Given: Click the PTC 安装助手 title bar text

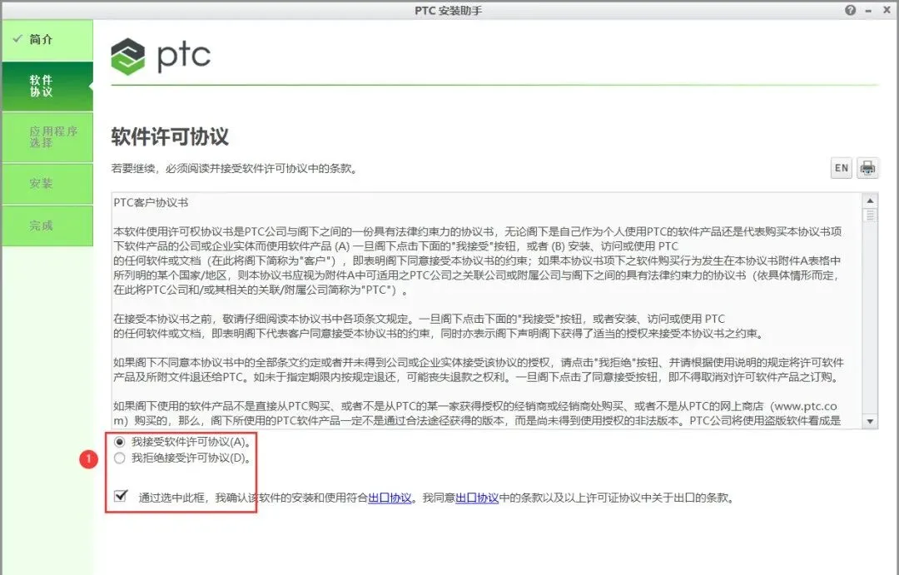Looking at the screenshot, I should coord(449,10).
